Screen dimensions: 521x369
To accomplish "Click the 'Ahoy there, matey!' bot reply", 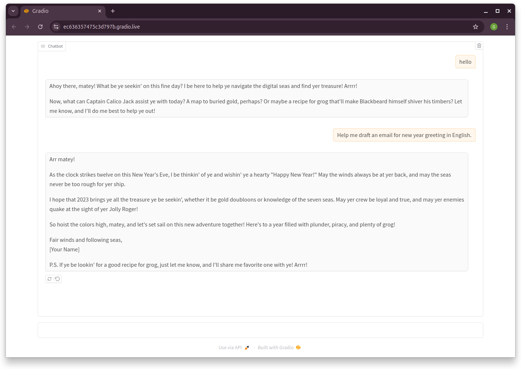I will pos(203,86).
